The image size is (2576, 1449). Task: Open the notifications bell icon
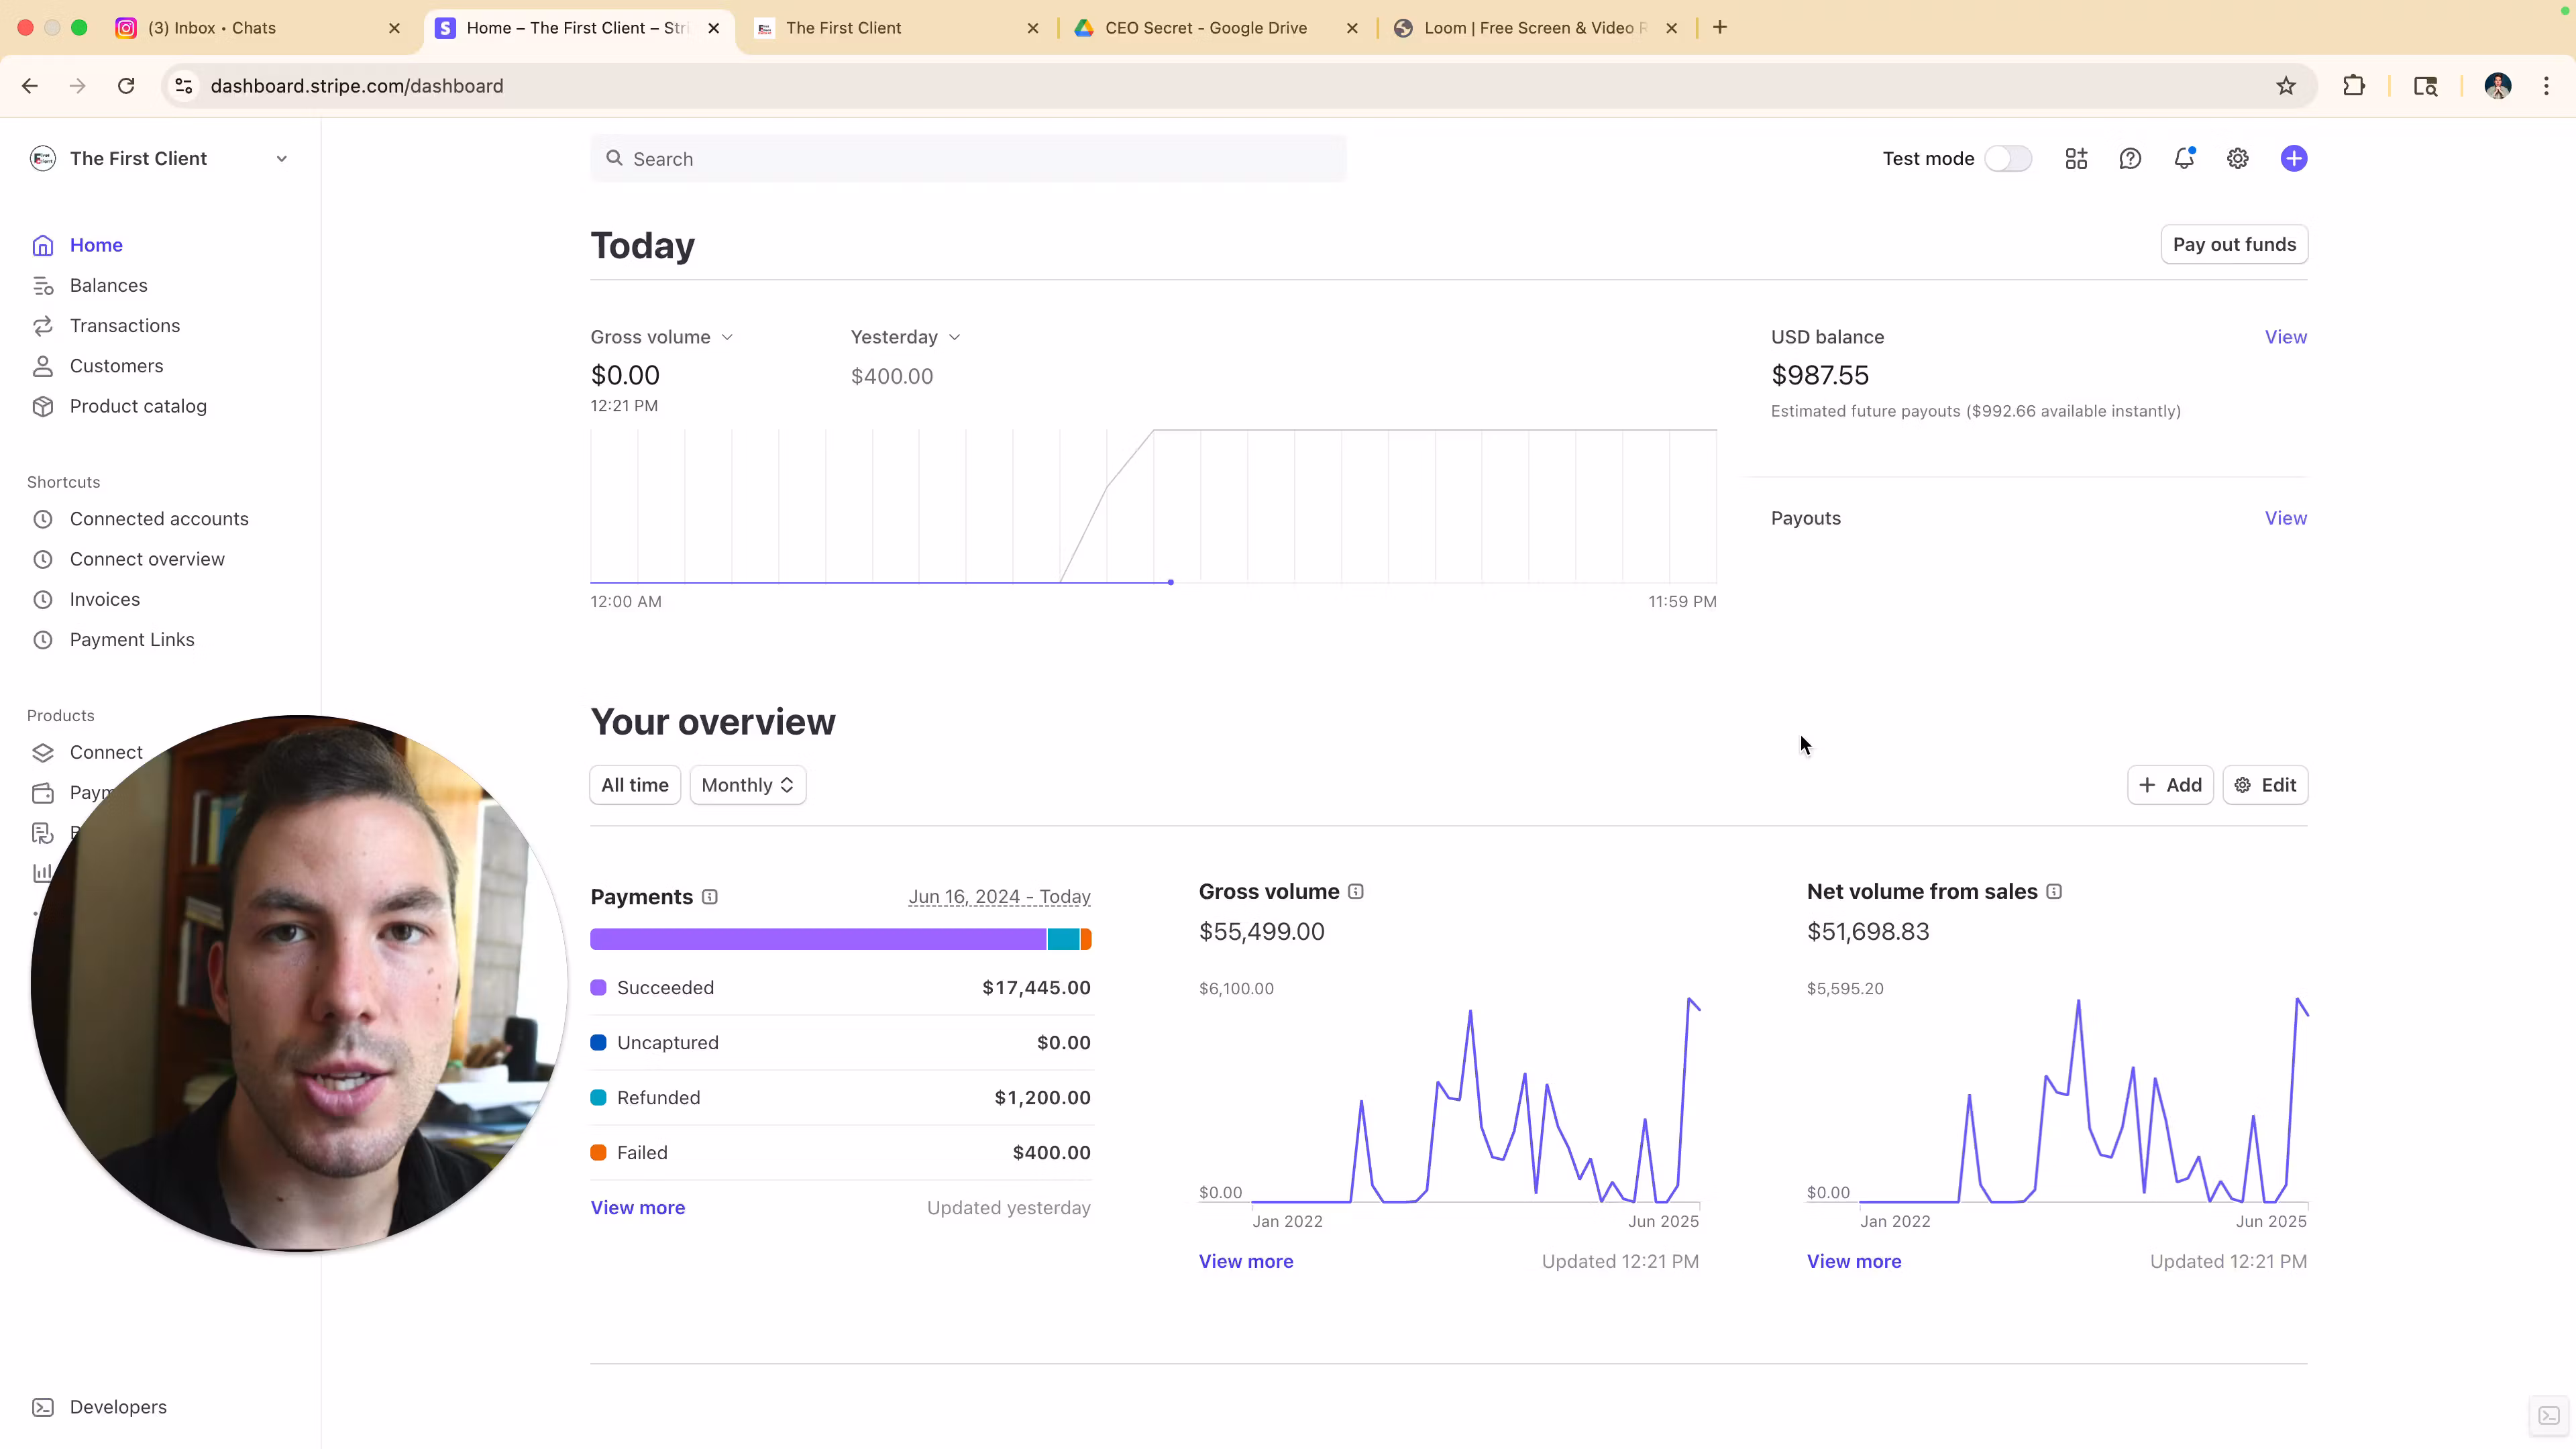[x=2183, y=158]
